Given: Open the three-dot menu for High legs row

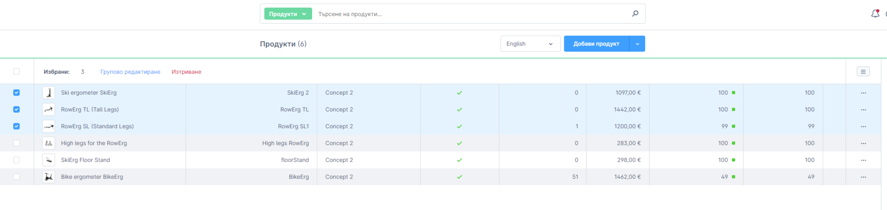Looking at the screenshot, I should click(863, 143).
